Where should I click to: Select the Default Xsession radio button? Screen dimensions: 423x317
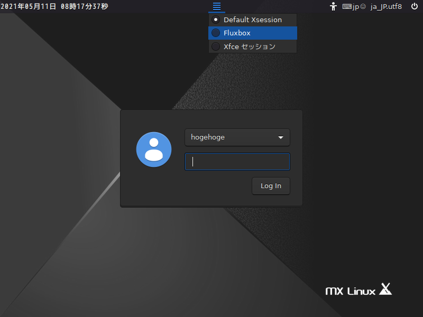coord(216,20)
